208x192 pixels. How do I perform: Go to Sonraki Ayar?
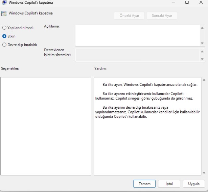[162, 16]
